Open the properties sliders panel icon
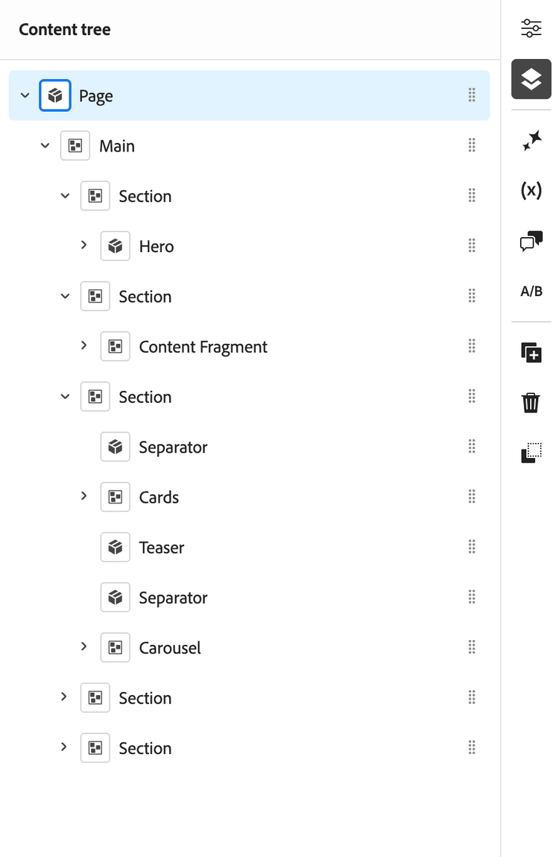 click(531, 29)
